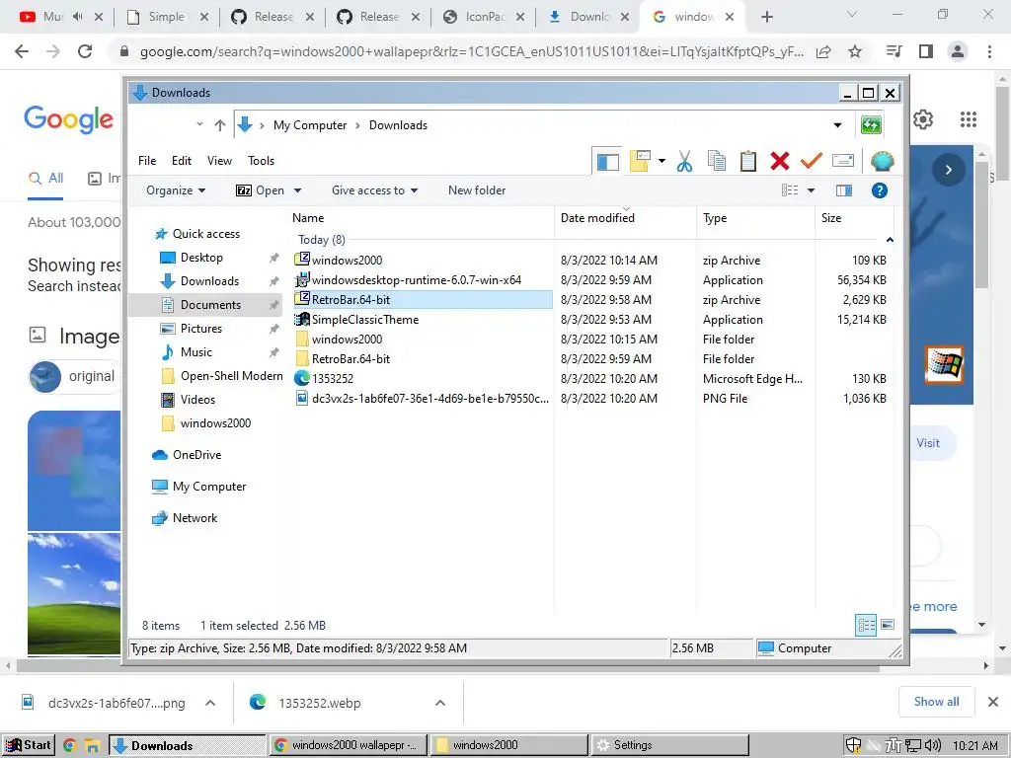
Task: Open Music in the navigation pane
Action: 196,352
